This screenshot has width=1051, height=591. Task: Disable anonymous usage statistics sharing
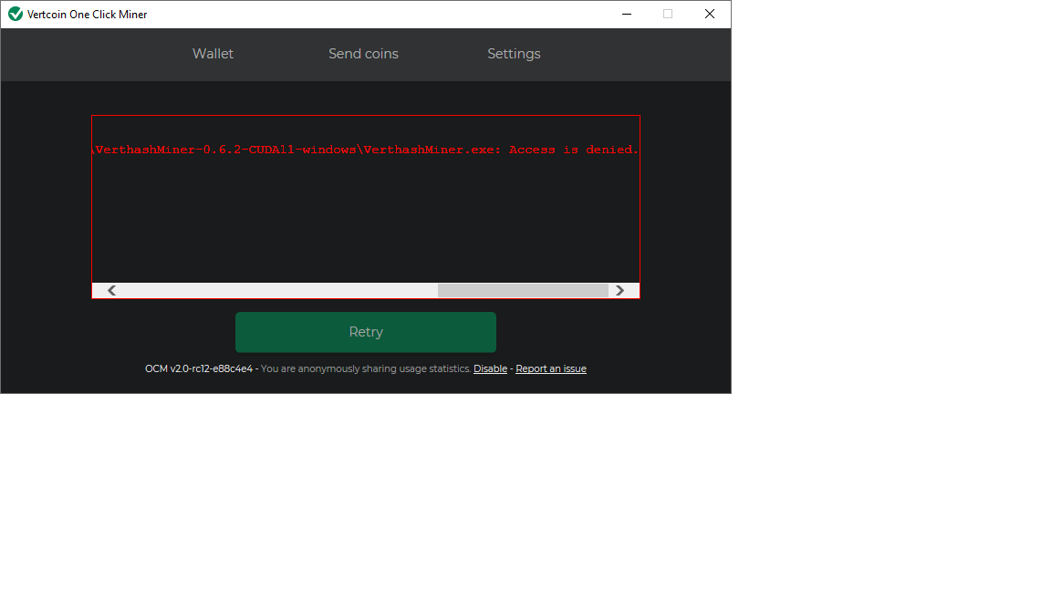coord(490,368)
